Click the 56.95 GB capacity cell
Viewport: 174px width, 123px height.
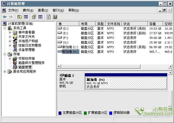(155, 47)
